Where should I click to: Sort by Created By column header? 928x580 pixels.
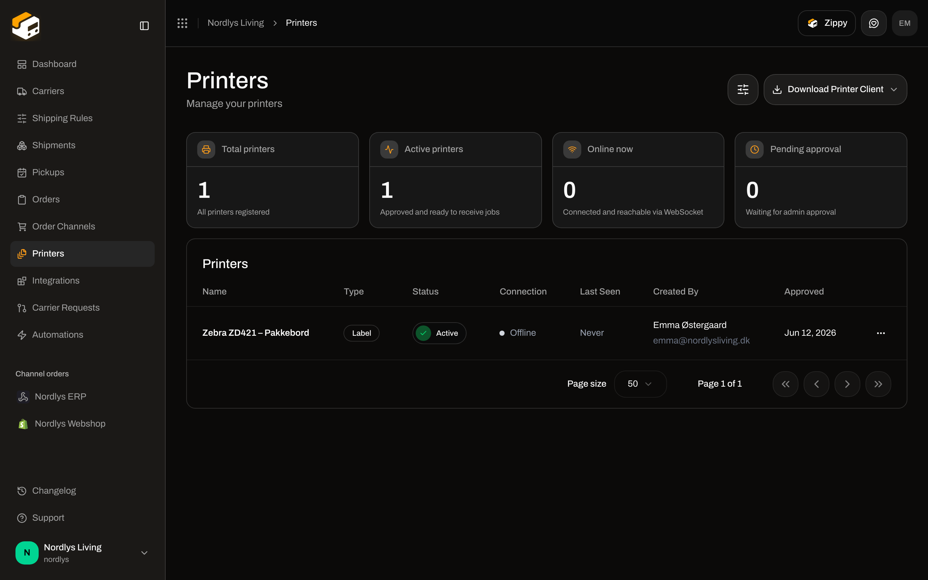pyautogui.click(x=676, y=292)
